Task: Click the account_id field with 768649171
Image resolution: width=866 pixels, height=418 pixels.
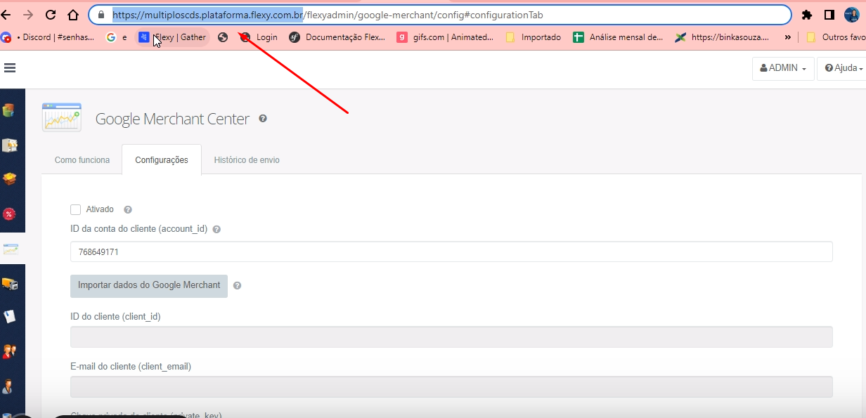Action: tap(451, 252)
